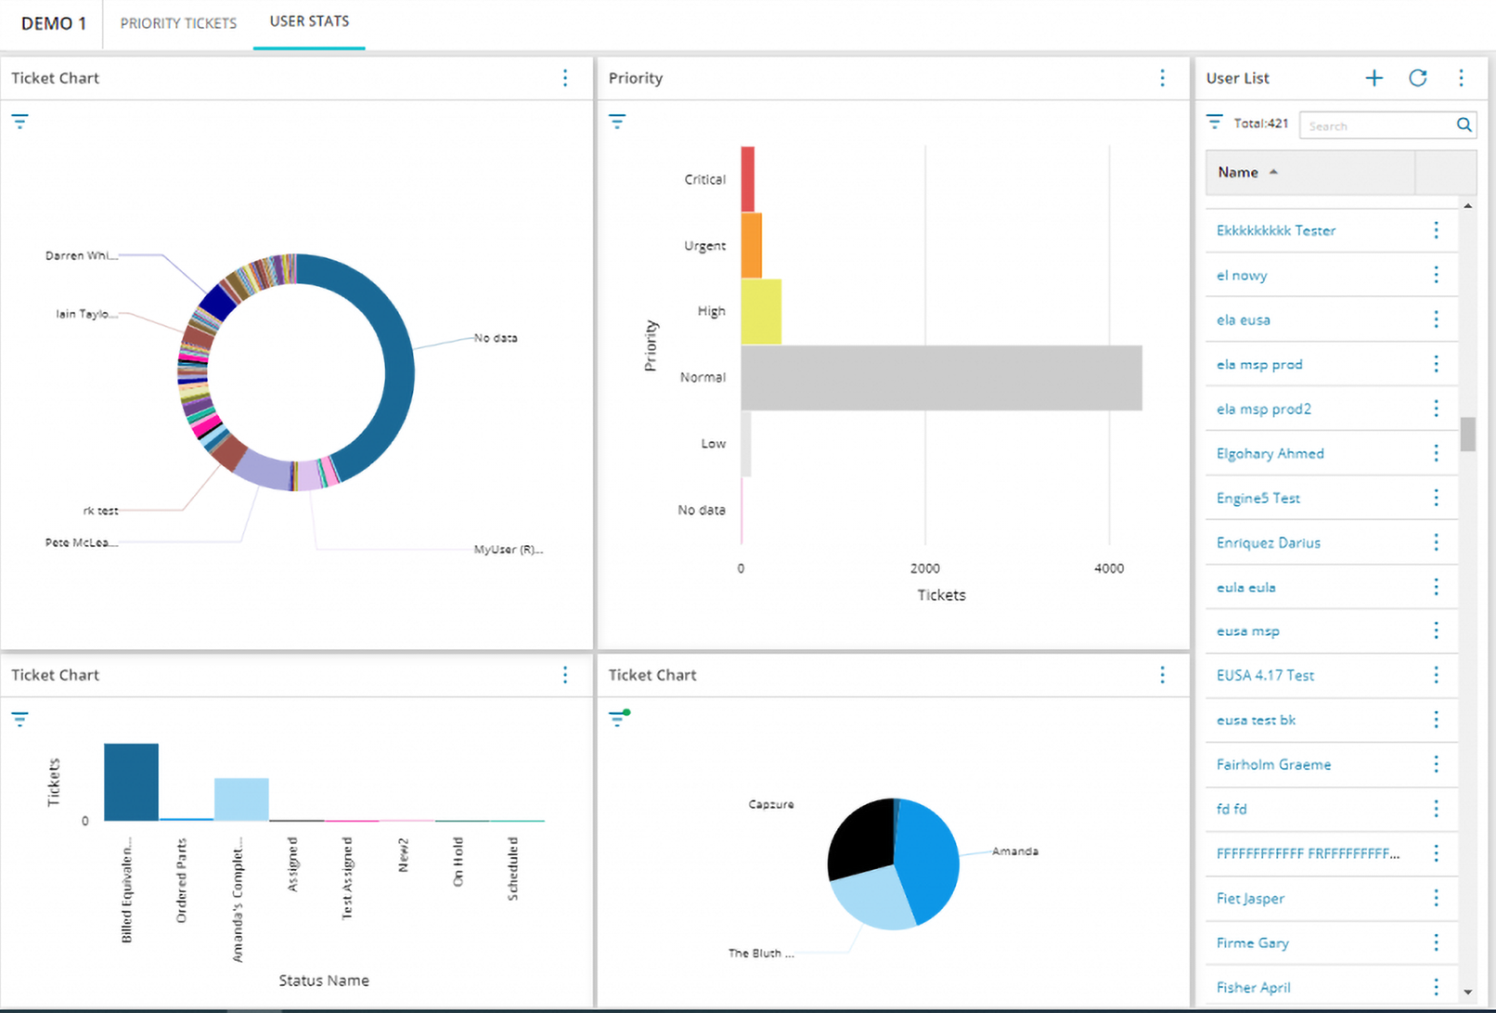The width and height of the screenshot is (1496, 1013).
Task: Click the black Capzure pie slice
Action: pos(859,838)
